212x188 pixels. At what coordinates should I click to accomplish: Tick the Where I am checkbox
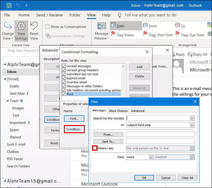click(x=95, y=148)
